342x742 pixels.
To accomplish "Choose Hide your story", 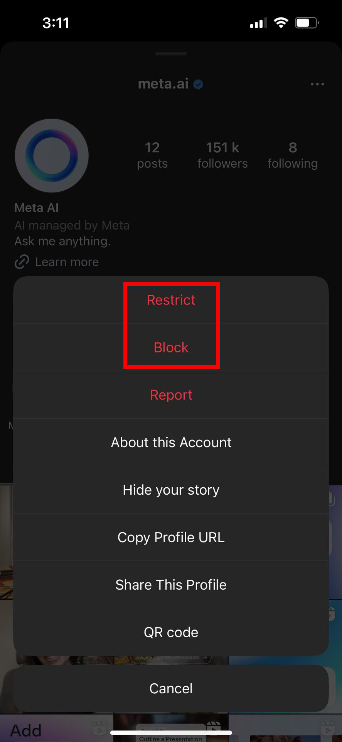I will tap(171, 490).
